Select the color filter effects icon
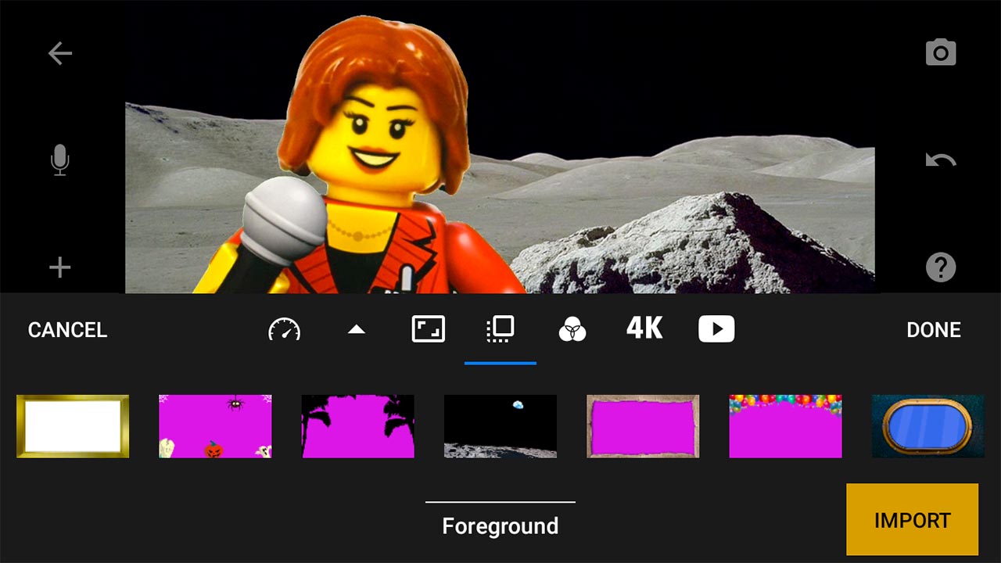The width and height of the screenshot is (1001, 563). pyautogui.click(x=573, y=329)
